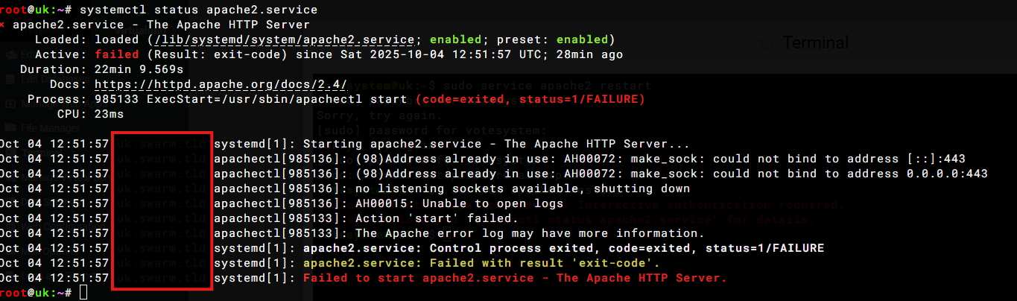Click the star icon beside Terminal title

coord(764,42)
